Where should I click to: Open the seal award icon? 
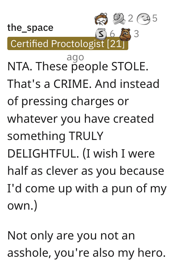(144, 19)
